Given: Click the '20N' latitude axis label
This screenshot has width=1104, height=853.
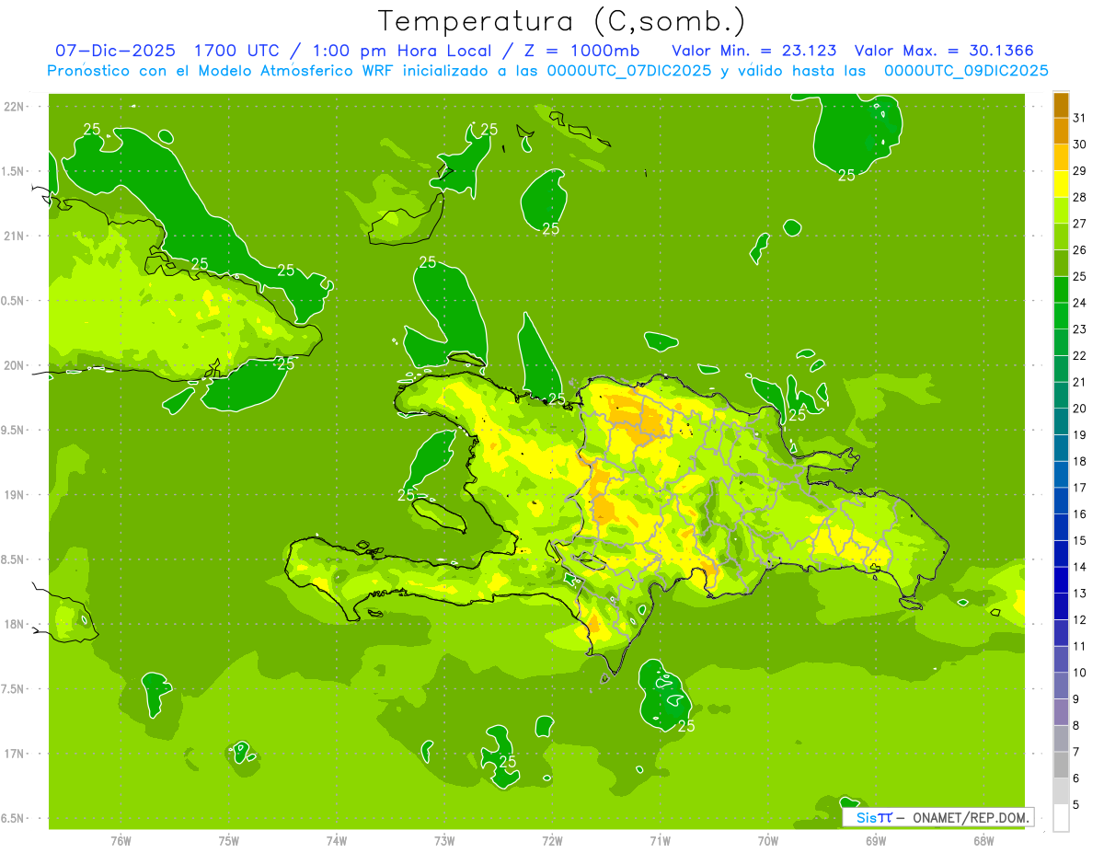Looking at the screenshot, I should [13, 365].
